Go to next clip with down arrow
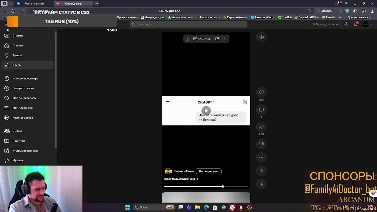This screenshot has height=212, width=377. (x=261, y=184)
